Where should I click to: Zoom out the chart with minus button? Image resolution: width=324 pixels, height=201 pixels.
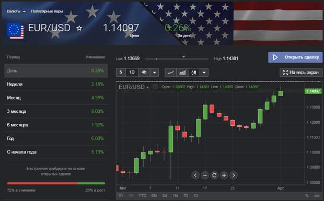(x=205, y=175)
